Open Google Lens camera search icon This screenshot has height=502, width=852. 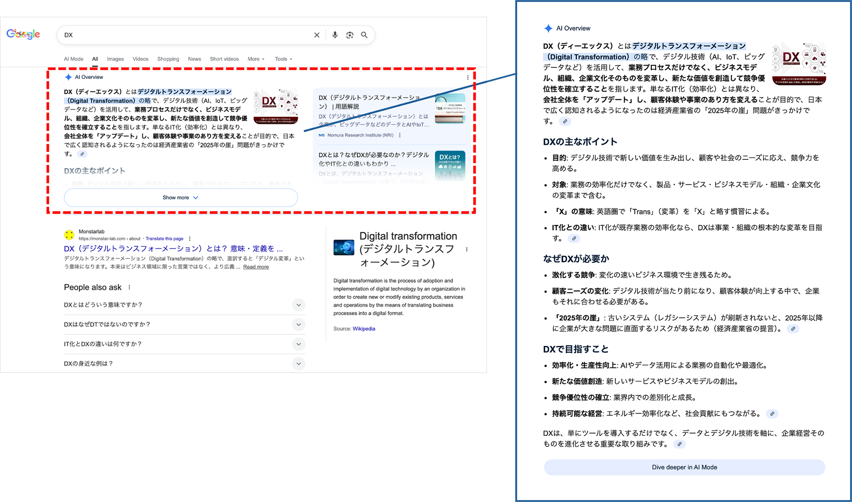[x=350, y=35]
